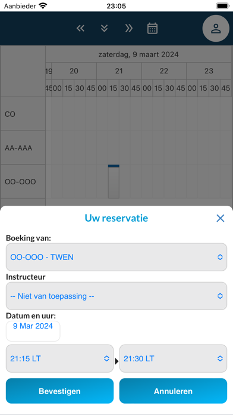Select the CO resource row label
Image resolution: width=233 pixels, height=415 pixels.
23,114
